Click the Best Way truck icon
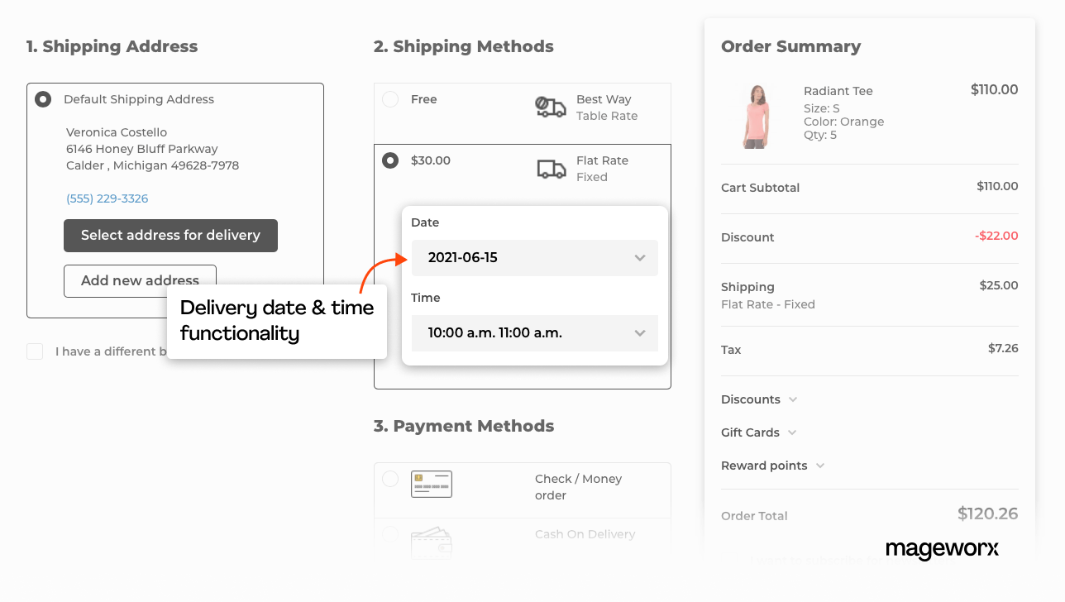The image size is (1065, 602). pos(551,107)
